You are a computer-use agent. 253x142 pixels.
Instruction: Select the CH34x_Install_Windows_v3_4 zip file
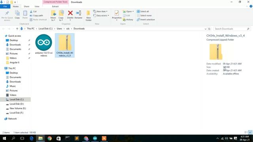(65, 45)
